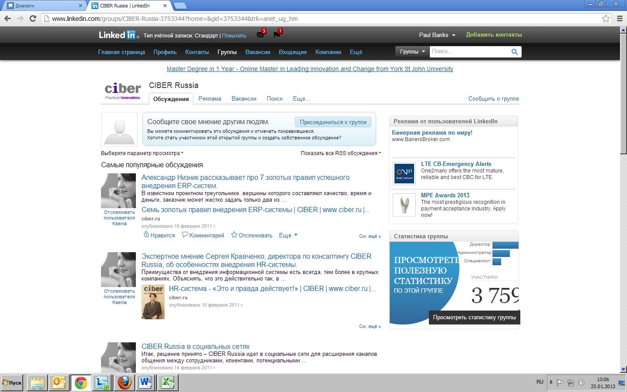
Task: Switch to the Обсуждения tab
Action: click(171, 99)
